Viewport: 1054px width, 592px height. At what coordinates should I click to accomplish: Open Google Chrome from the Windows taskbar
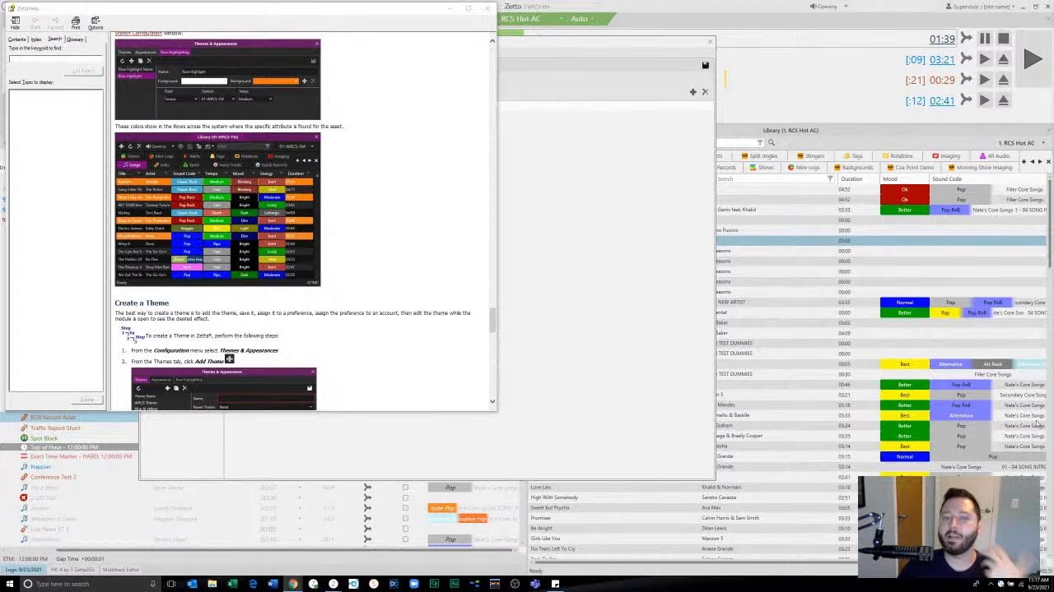click(x=292, y=584)
